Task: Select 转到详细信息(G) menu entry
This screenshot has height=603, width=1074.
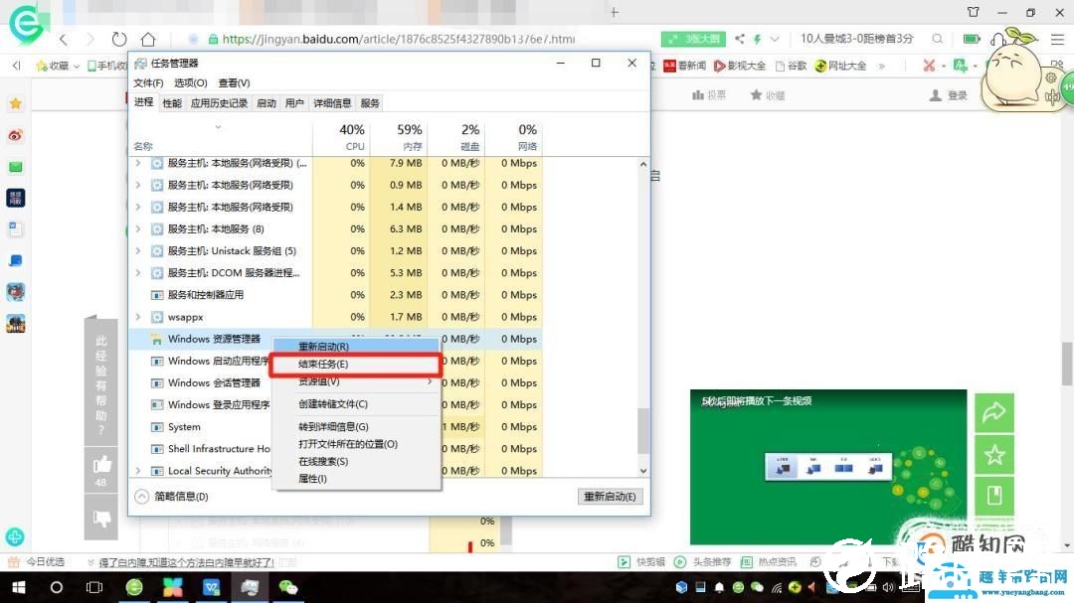Action: coord(355,426)
